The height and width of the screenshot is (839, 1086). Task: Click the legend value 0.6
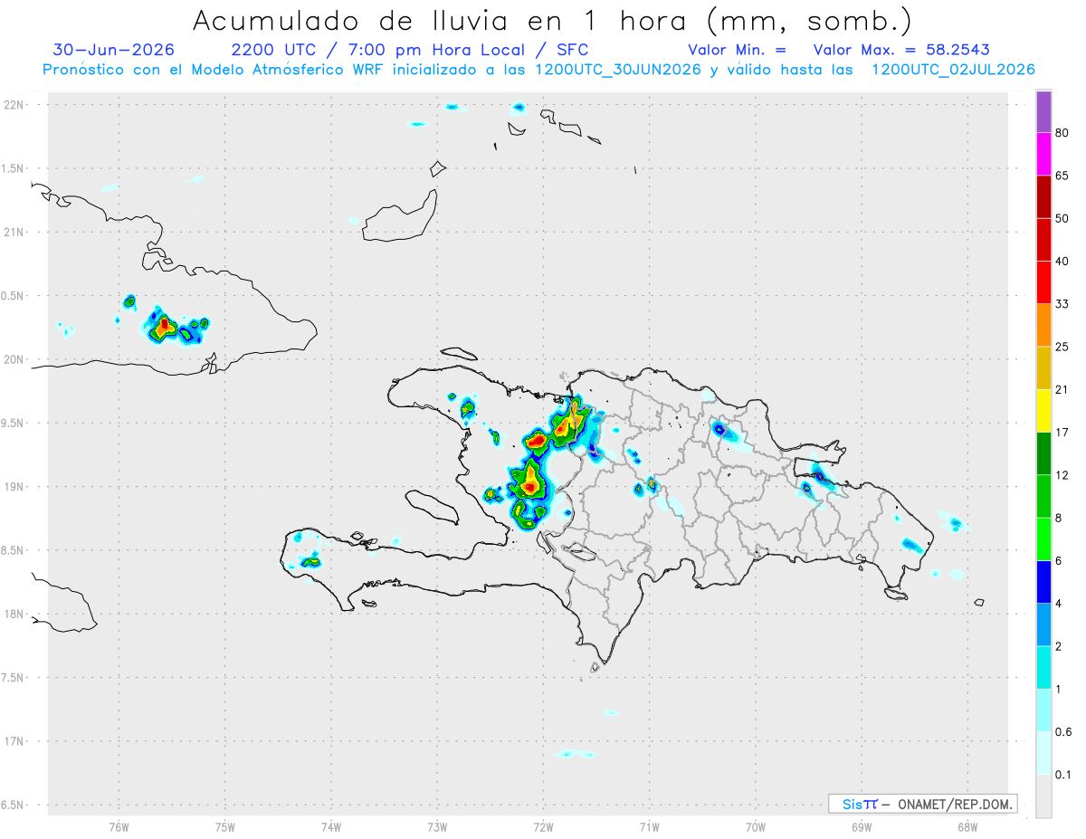click(1063, 732)
